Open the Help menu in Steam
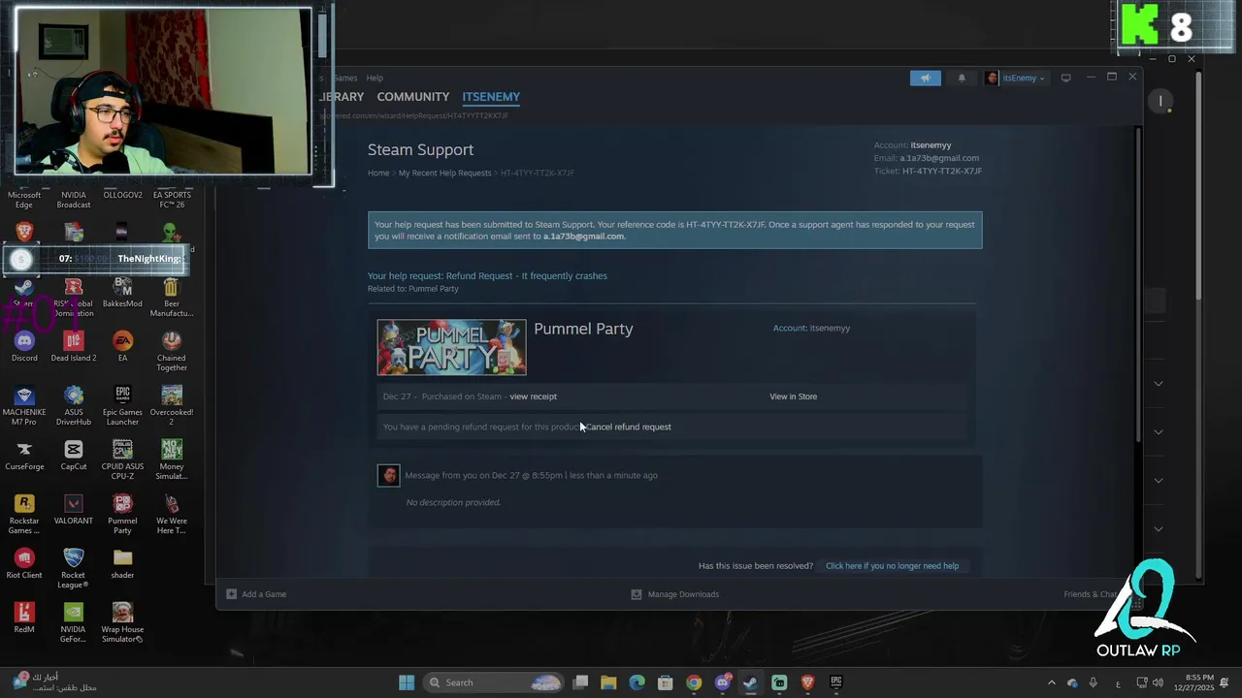The height and width of the screenshot is (698, 1242). click(x=375, y=78)
